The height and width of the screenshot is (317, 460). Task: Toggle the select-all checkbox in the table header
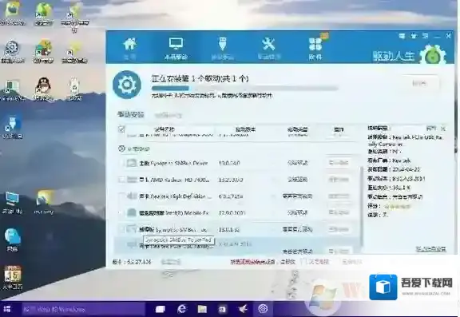(x=121, y=129)
